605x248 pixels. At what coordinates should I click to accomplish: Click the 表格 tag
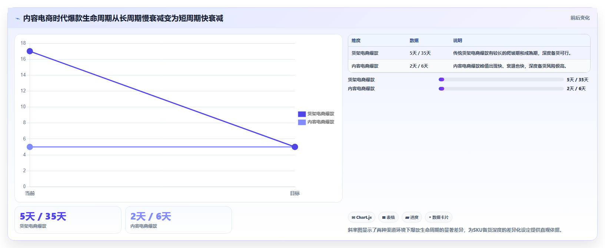[388, 217]
